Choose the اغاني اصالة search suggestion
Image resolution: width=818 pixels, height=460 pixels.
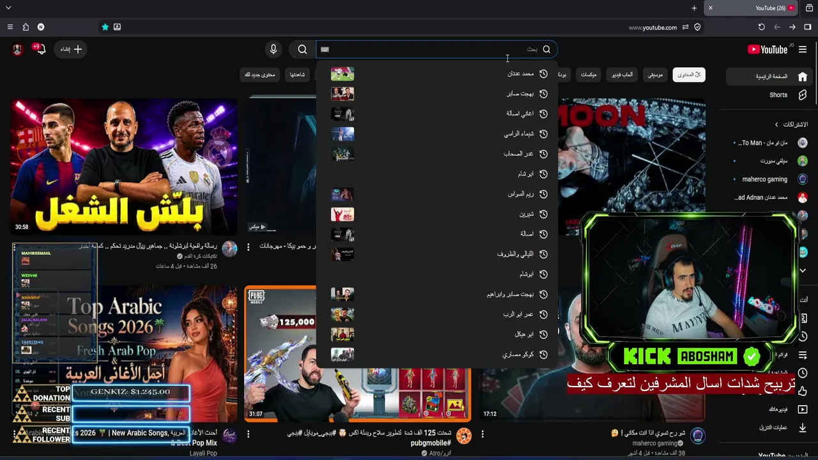[436, 114]
